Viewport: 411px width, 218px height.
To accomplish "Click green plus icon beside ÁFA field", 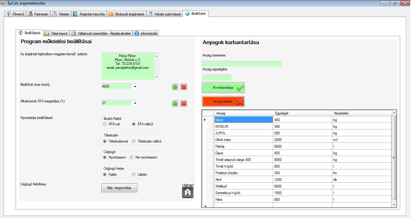I will tap(175, 104).
